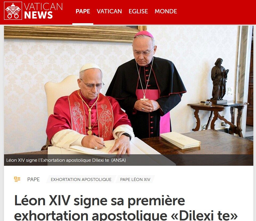
Task: Open the headline about Dilexi te exhortation
Action: click(126, 207)
